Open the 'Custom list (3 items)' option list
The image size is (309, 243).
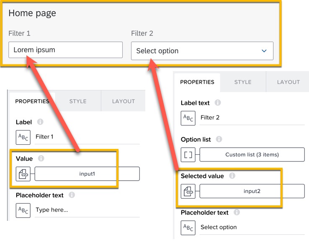tap(252, 155)
